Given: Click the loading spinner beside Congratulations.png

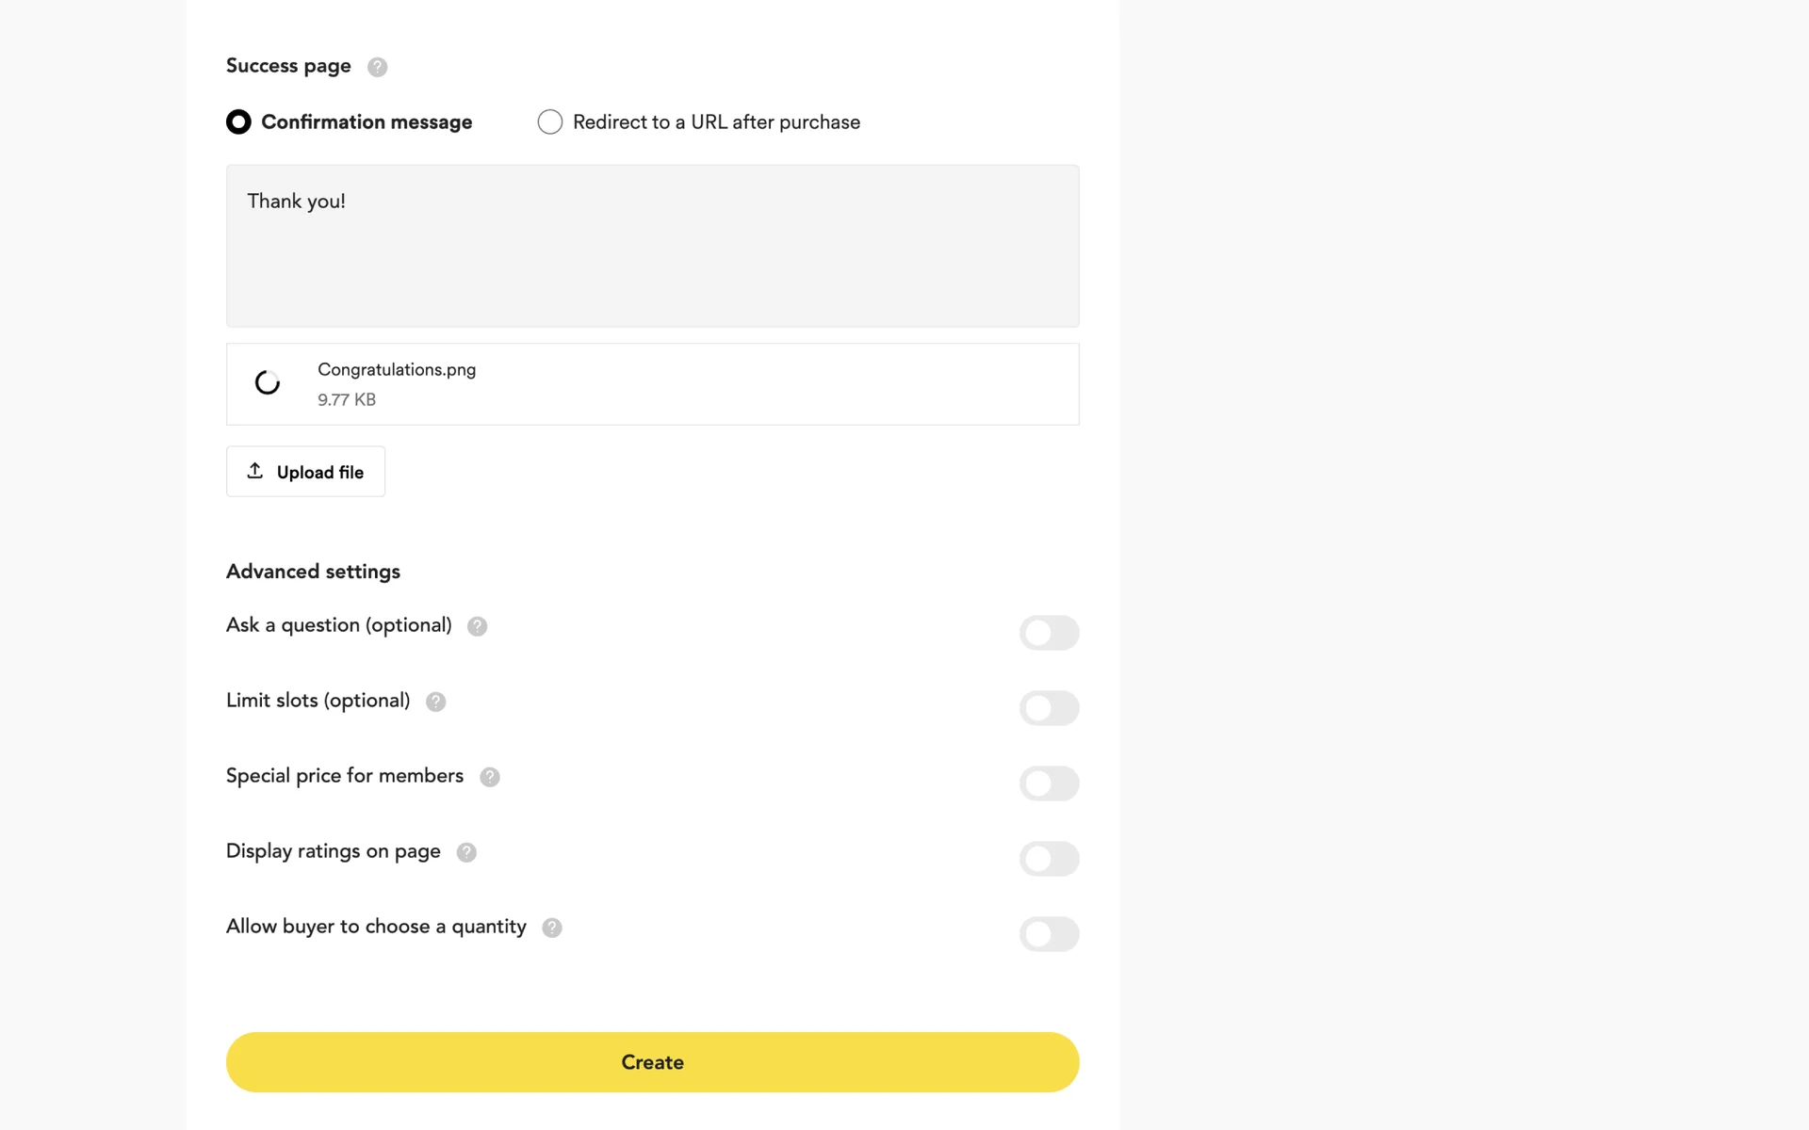Looking at the screenshot, I should coord(268,382).
